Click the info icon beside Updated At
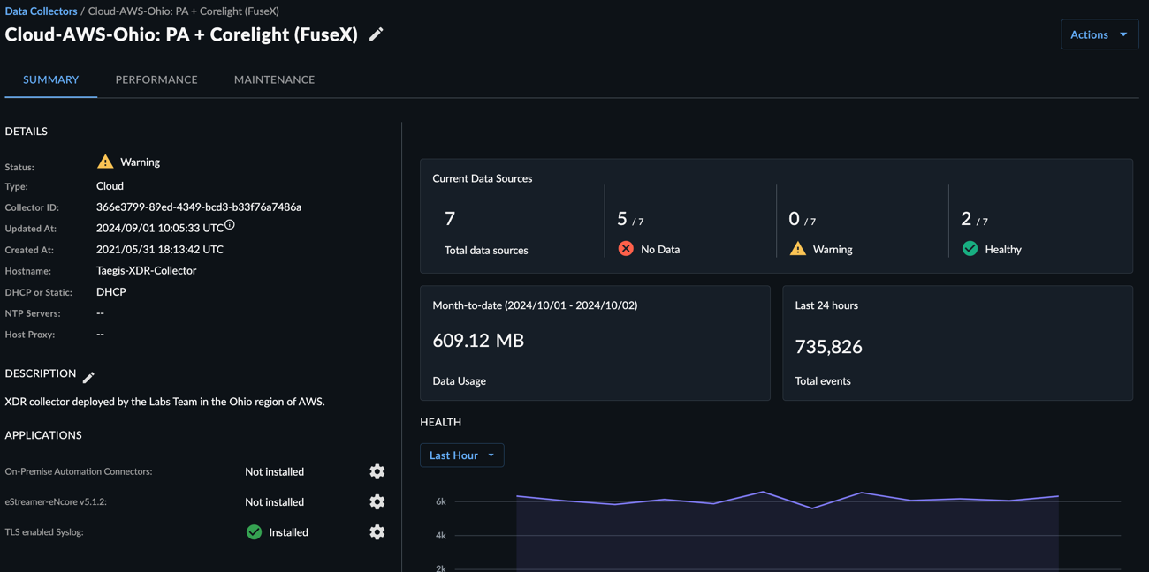This screenshot has width=1149, height=572. (x=230, y=225)
